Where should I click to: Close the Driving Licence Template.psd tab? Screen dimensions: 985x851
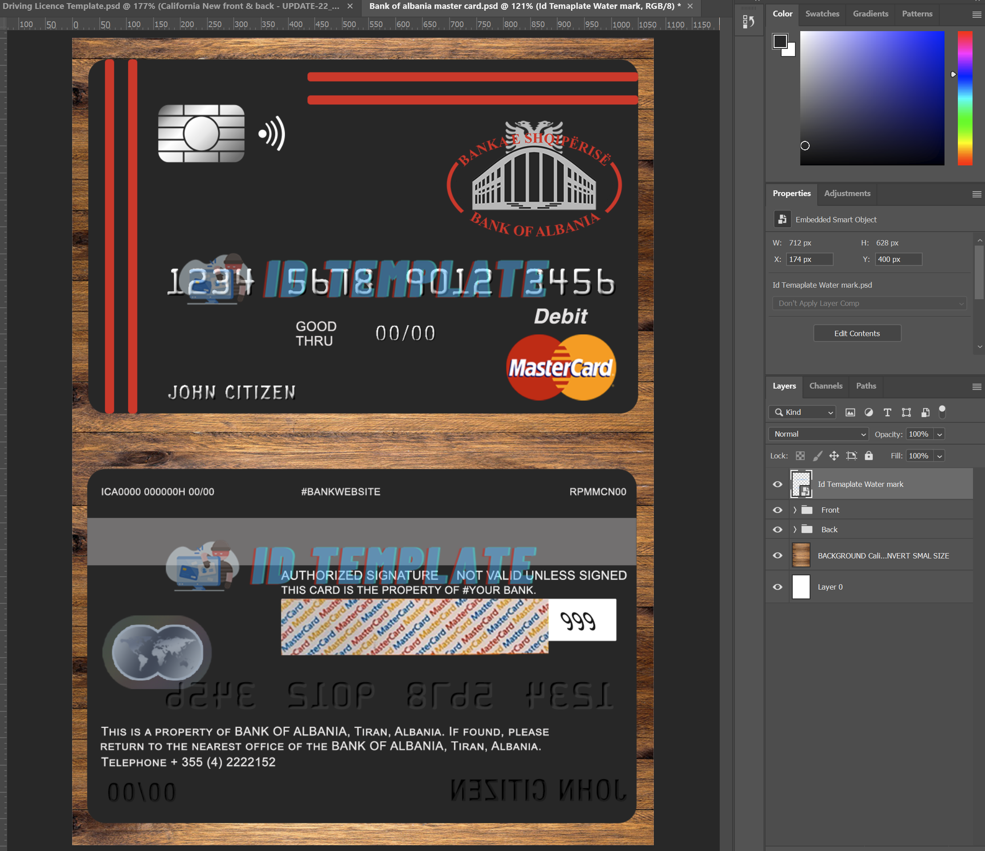[x=350, y=6]
